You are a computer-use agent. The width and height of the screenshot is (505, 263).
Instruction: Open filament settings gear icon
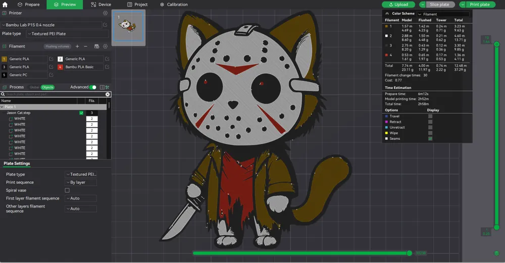click(105, 46)
